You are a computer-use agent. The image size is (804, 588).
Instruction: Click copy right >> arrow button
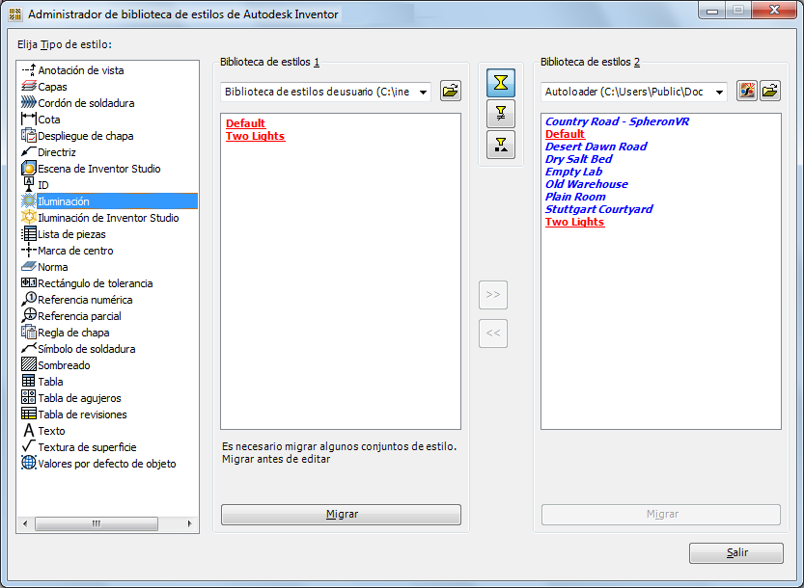click(x=493, y=295)
